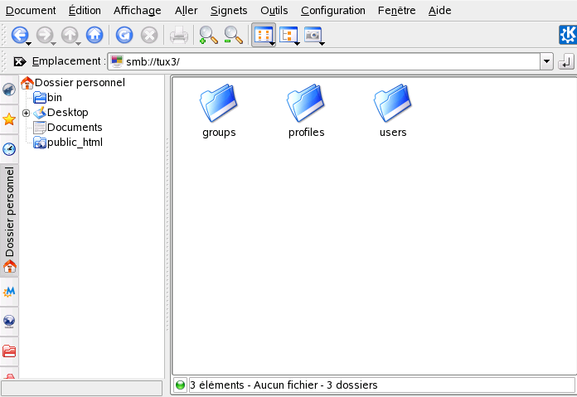Viewport: 577px width, 397px height.
Task: Print the current document
Action: click(179, 36)
